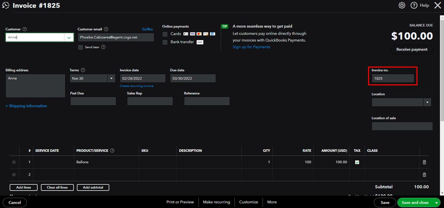Open the settings gear icon
This screenshot has width=444, height=208.
[402, 5]
